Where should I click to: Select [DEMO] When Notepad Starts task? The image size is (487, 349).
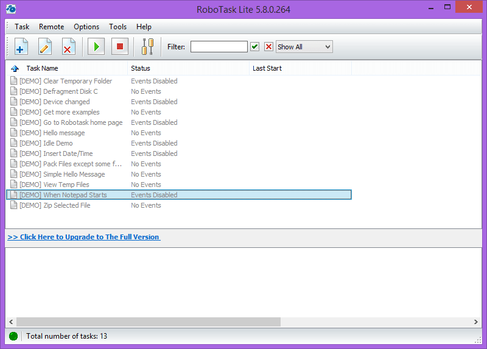click(179, 195)
